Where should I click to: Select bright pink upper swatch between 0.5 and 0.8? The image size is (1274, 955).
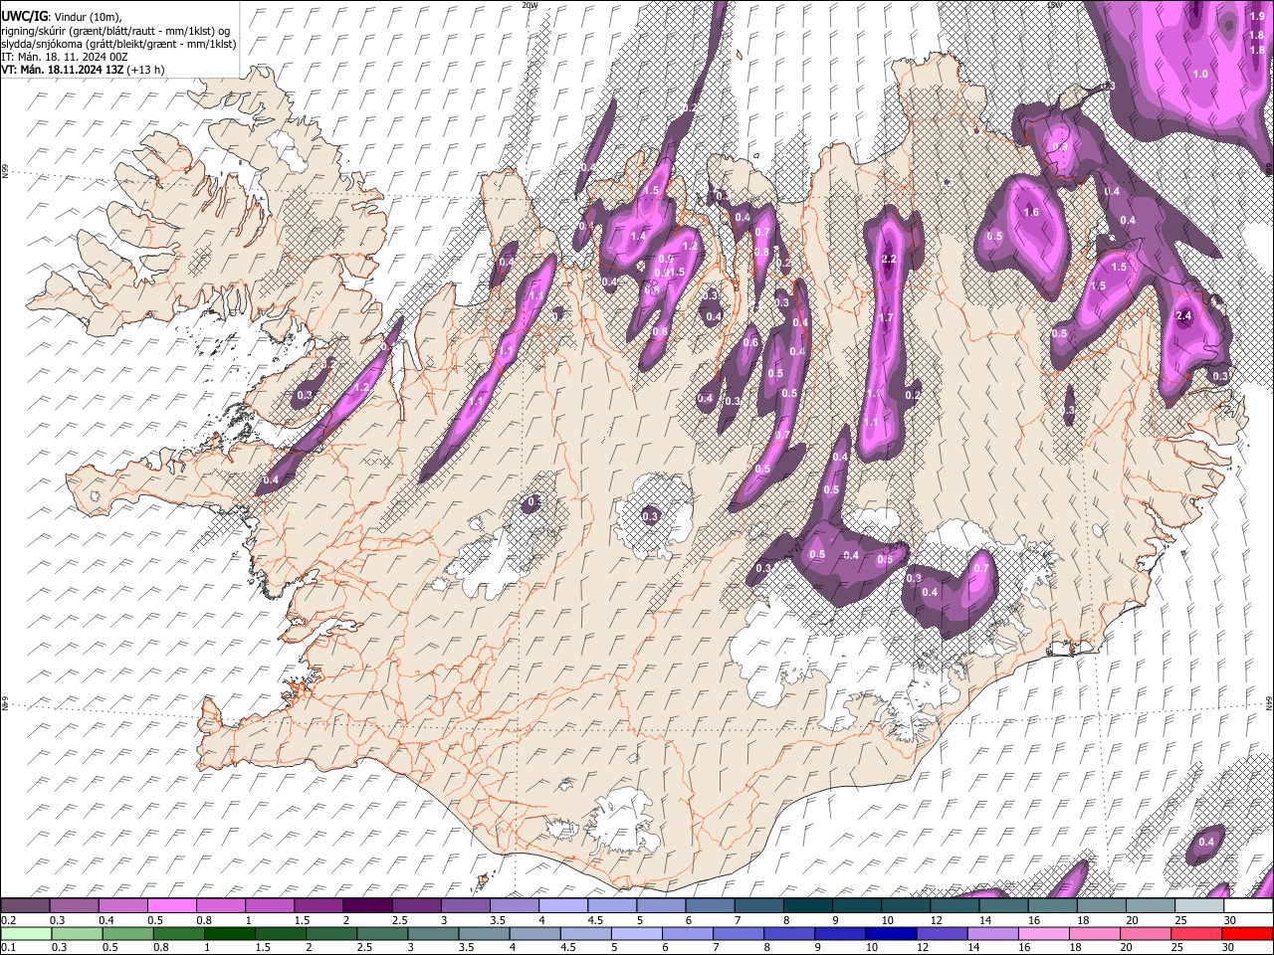(x=171, y=905)
